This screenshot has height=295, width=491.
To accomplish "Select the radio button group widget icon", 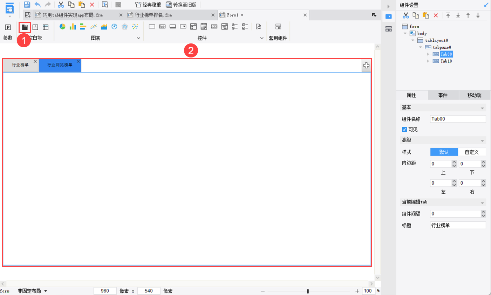I will 235,27.
